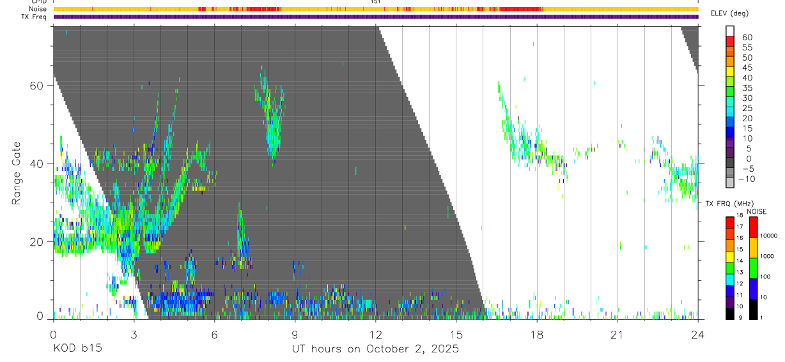Image resolution: width=785 pixels, height=362 pixels.
Task: Click the 'Noise' row label at top left
Action: coord(38,9)
